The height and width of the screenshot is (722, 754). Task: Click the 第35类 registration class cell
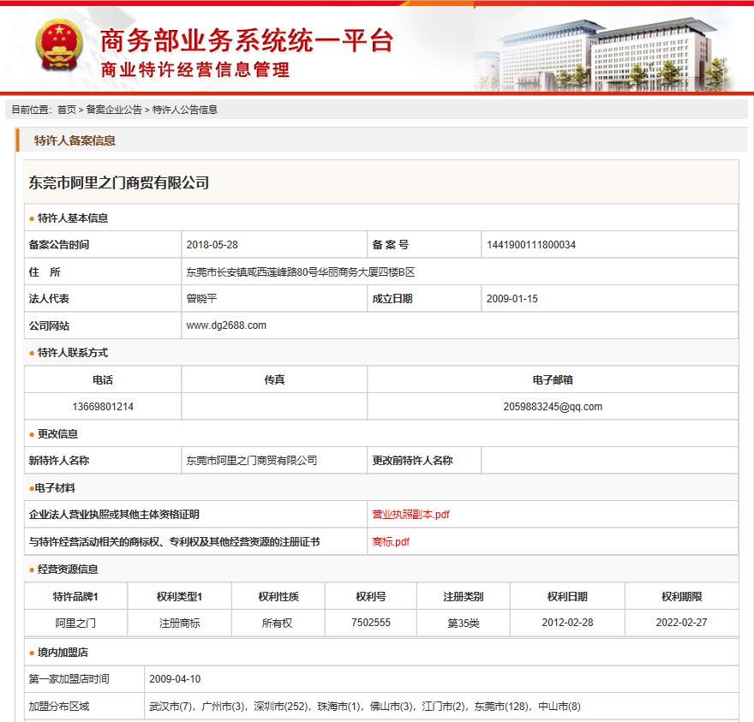(x=464, y=623)
